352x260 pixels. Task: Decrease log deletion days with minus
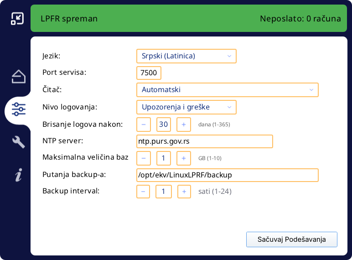143,124
